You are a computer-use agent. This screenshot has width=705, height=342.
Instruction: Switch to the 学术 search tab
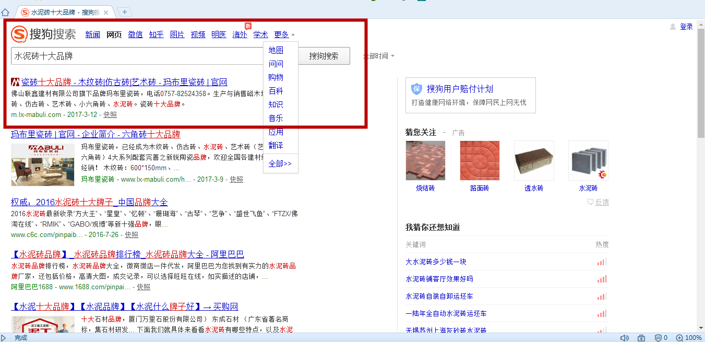click(260, 34)
